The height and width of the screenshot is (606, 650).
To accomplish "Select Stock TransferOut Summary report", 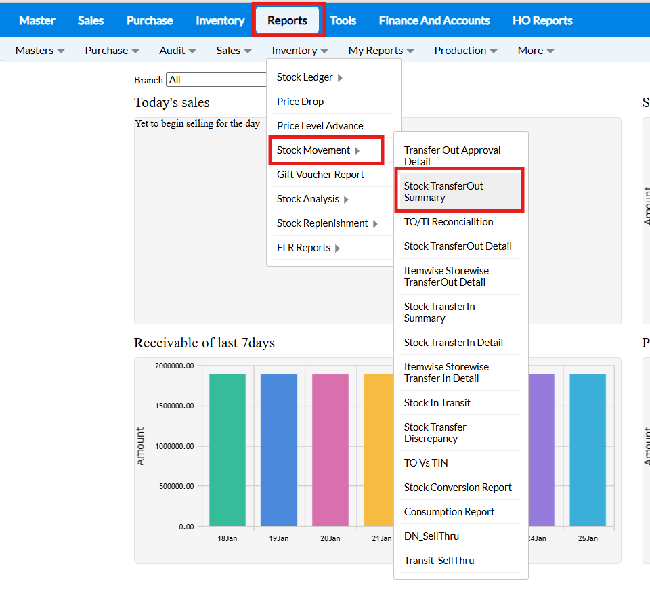I will coord(458,192).
